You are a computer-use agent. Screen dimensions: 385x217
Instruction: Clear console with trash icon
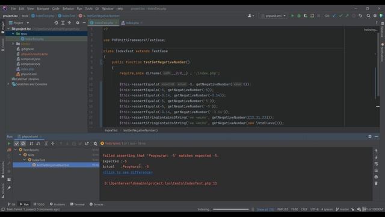coord(376,183)
